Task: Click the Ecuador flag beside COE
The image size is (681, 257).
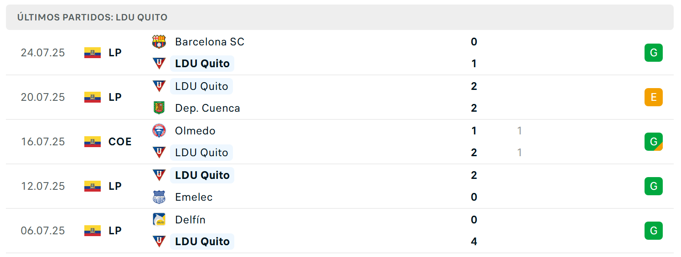Action: tap(93, 142)
